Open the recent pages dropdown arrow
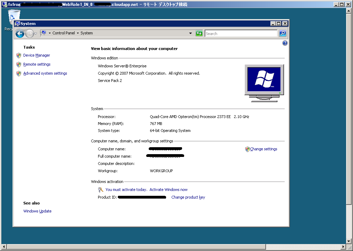Viewport: 353px width, 251px height. [x=36, y=34]
